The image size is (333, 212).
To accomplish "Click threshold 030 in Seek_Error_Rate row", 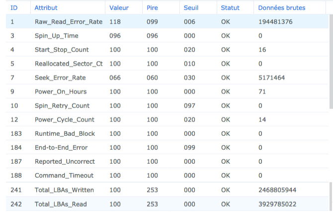I will tap(189, 78).
